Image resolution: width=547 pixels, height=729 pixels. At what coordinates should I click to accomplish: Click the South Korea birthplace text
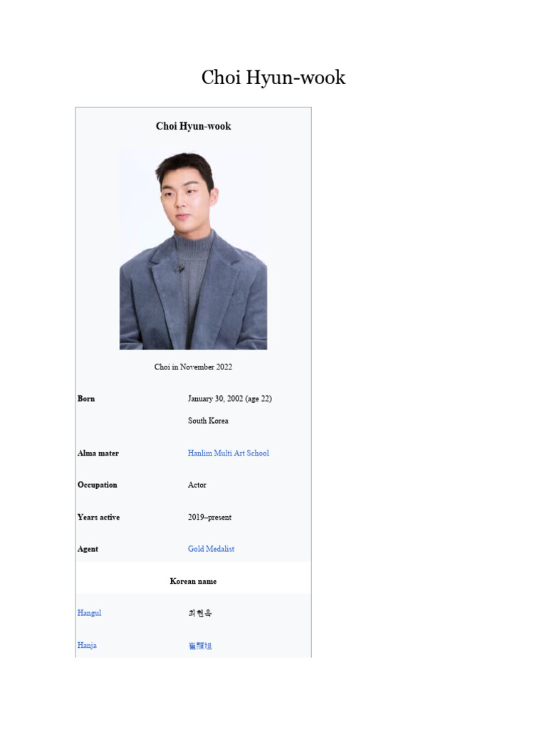(209, 420)
